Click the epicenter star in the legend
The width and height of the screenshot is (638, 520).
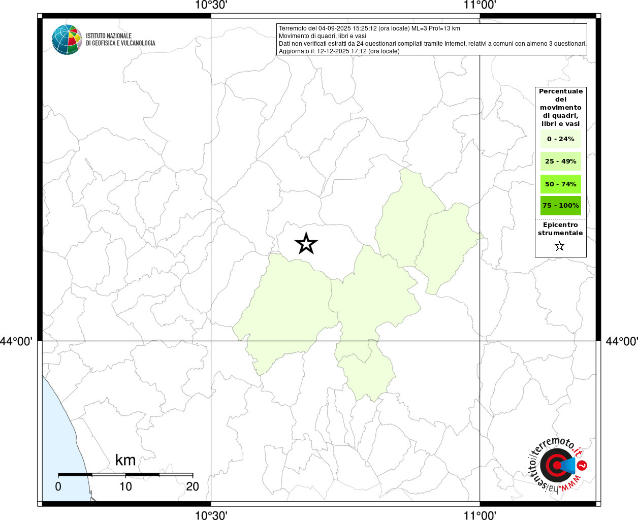click(x=560, y=246)
